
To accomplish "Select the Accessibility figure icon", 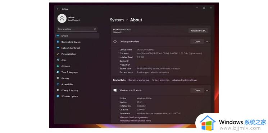I will (58, 84).
